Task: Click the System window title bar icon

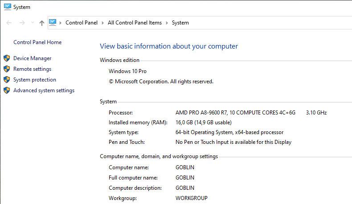Action: point(7,7)
